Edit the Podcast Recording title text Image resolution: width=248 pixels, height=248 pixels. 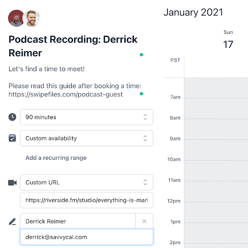(73, 46)
